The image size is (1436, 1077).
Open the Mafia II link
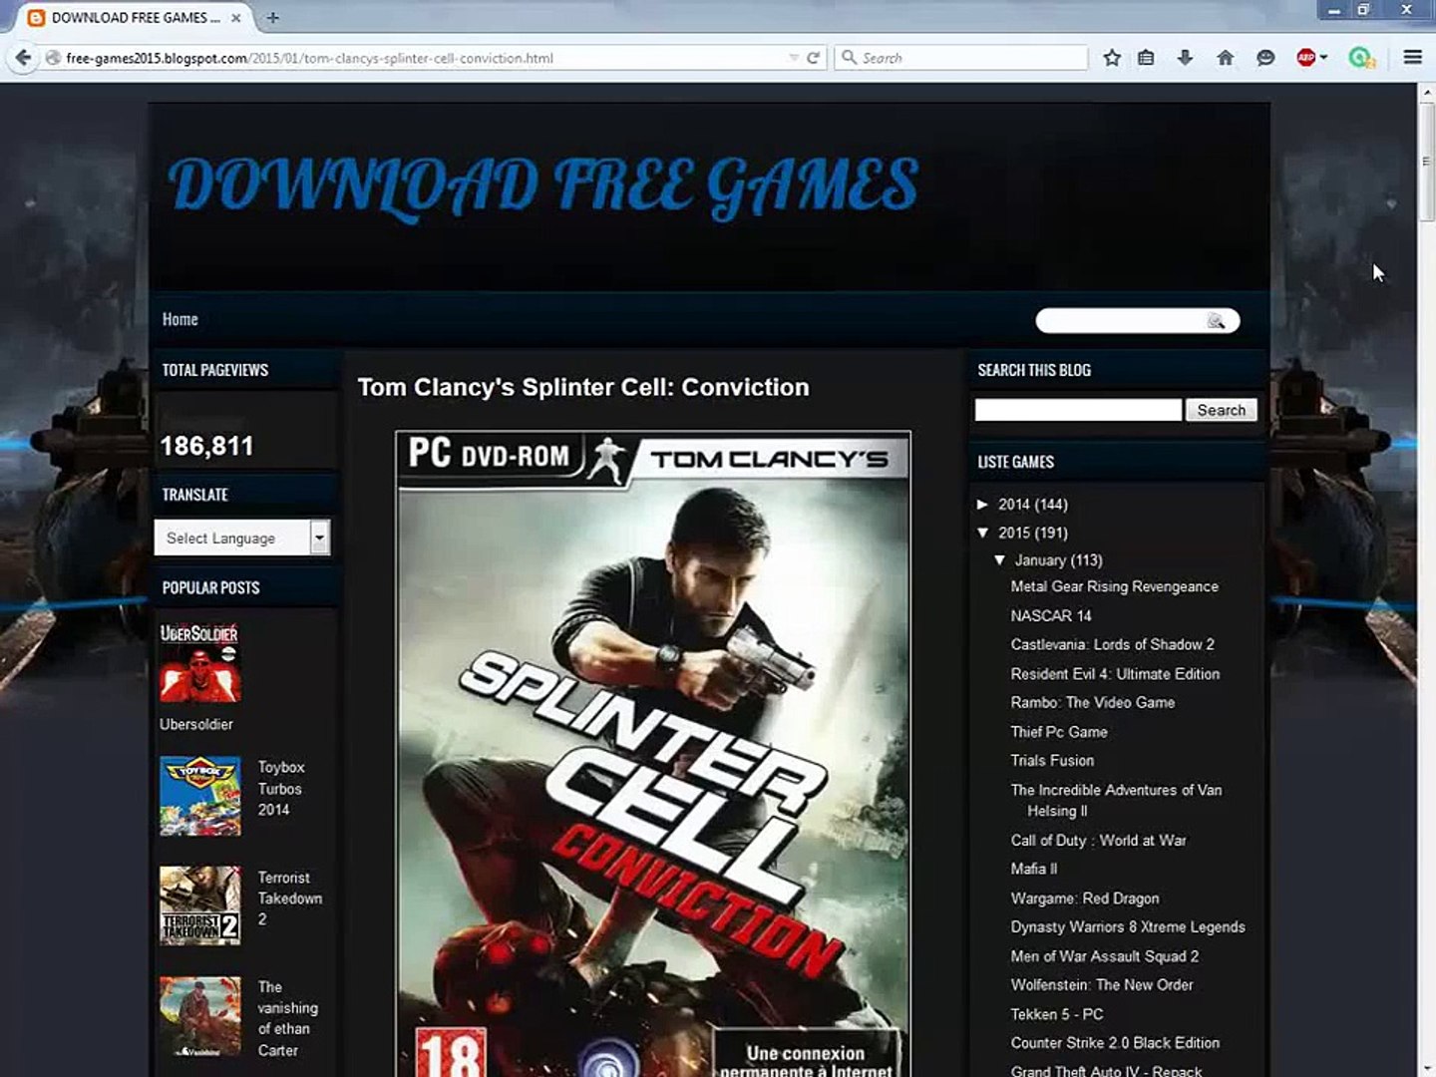pos(1034,869)
